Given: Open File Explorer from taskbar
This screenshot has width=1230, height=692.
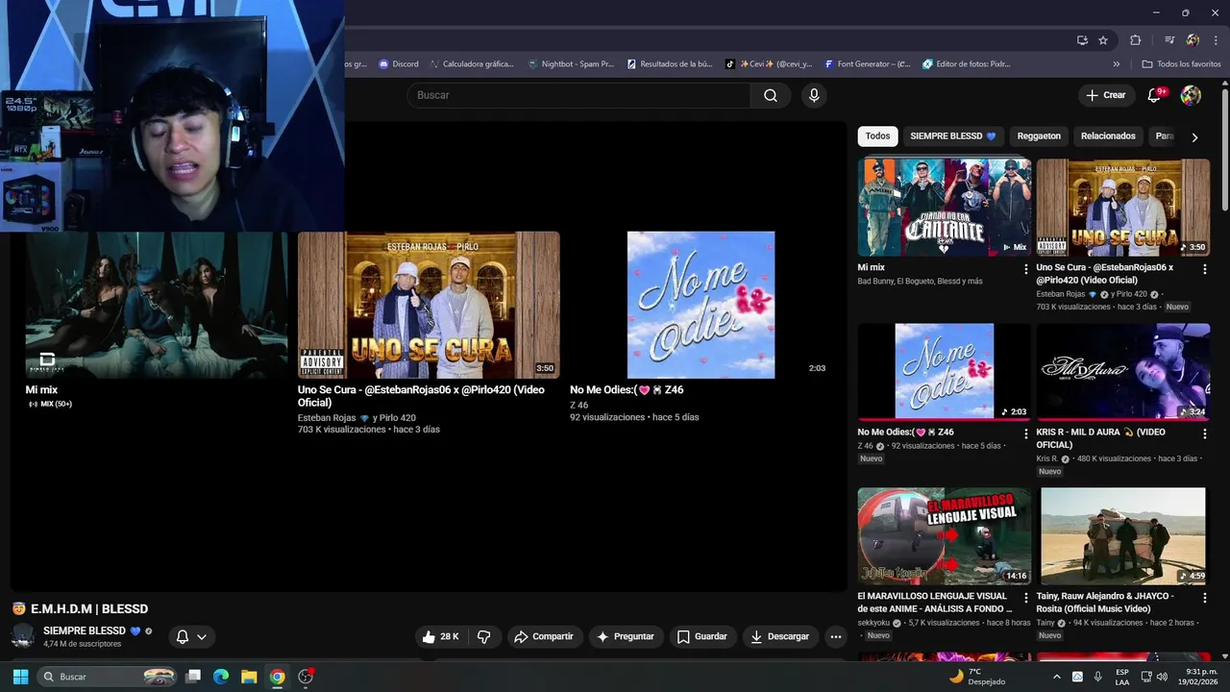Looking at the screenshot, I should [x=249, y=677].
